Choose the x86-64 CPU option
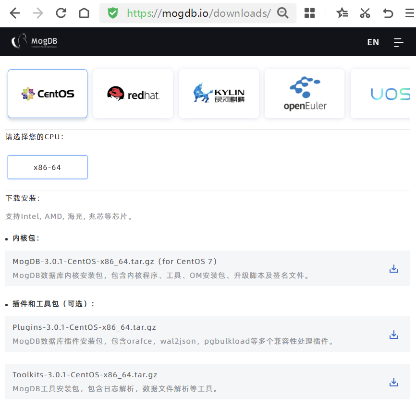416x408 pixels. 48,168
